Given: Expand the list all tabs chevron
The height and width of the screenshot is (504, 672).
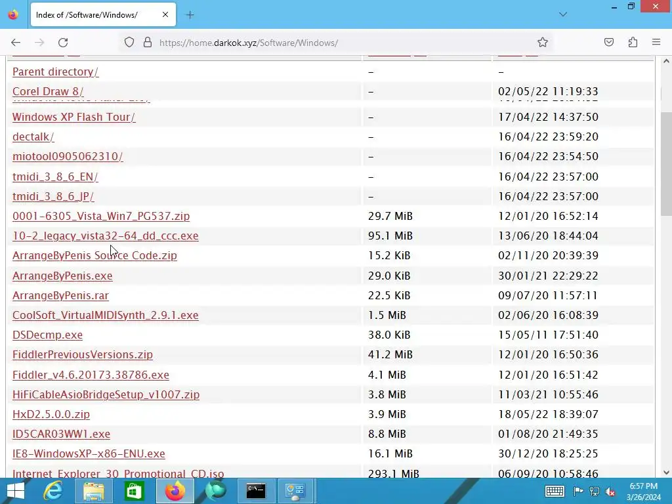Looking at the screenshot, I should coord(563,14).
